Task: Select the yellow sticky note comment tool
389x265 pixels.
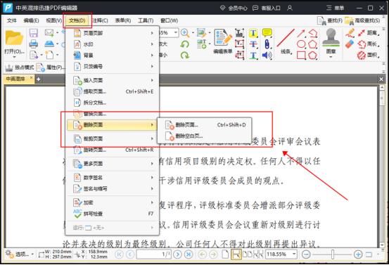Action: (267, 33)
